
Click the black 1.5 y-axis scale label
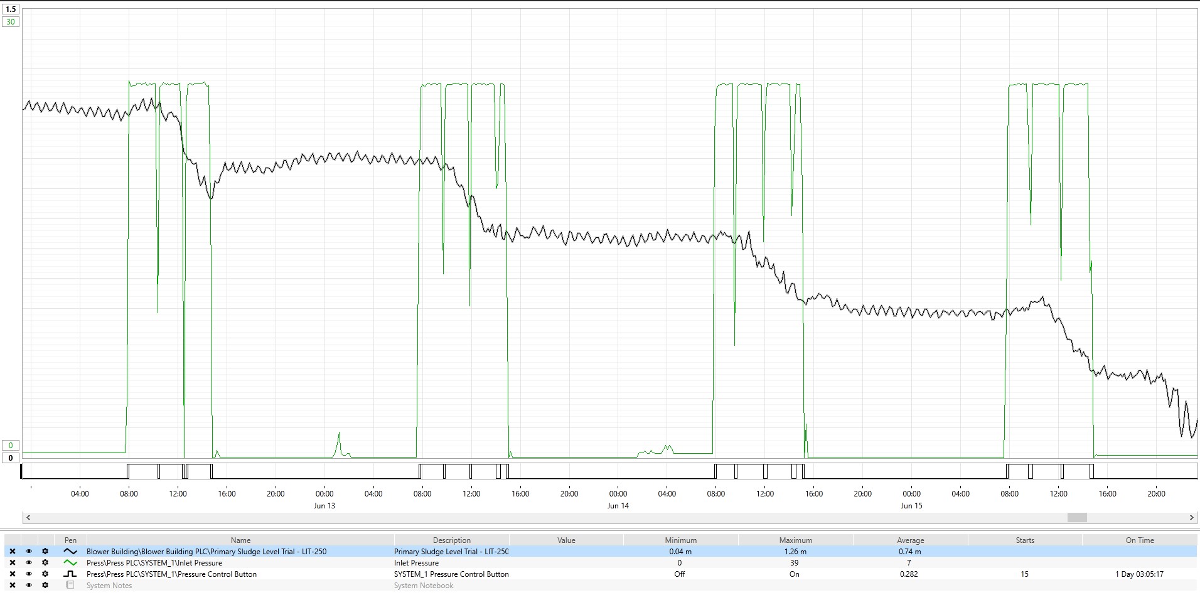point(11,9)
